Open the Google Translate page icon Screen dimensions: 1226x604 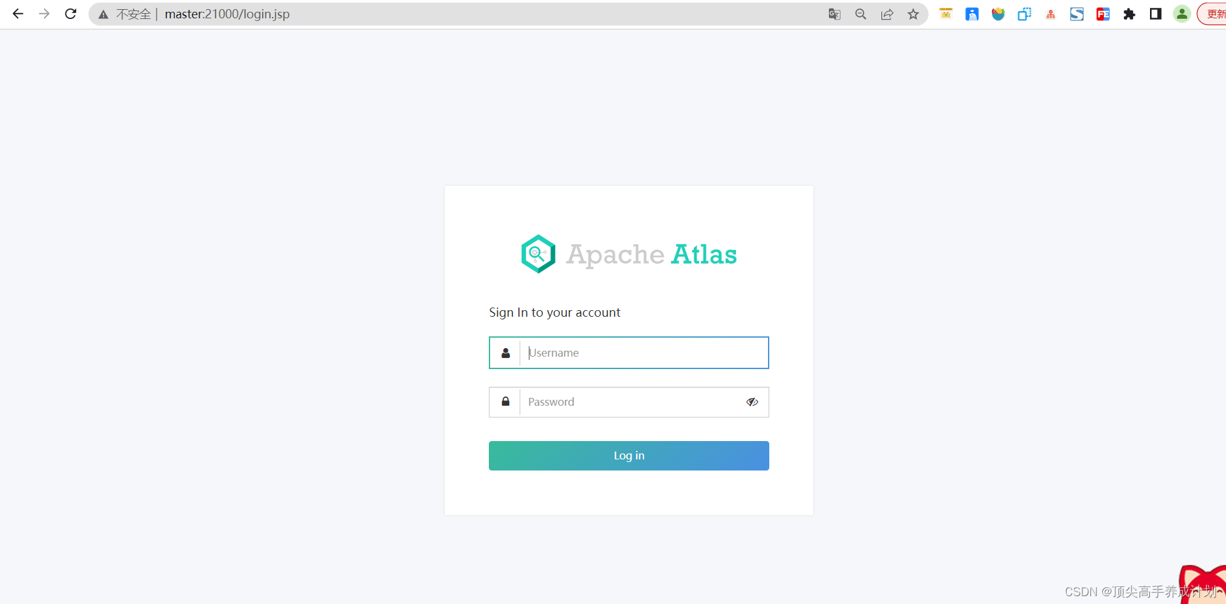pos(834,14)
